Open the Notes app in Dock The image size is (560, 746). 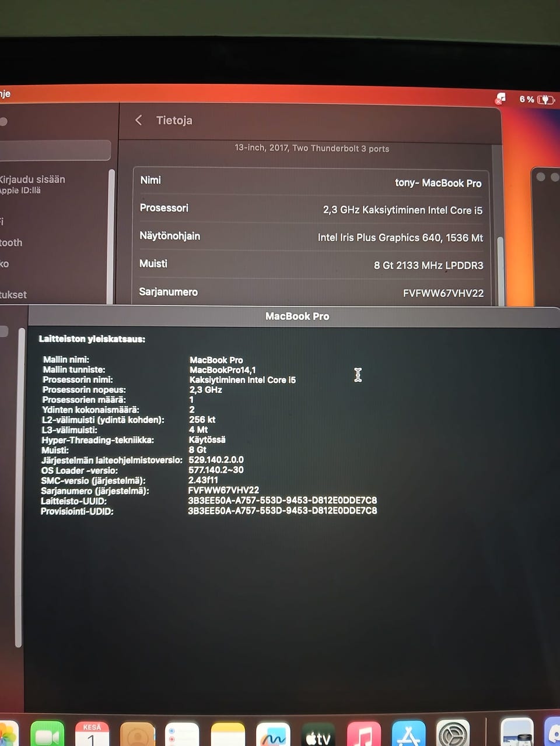[228, 734]
